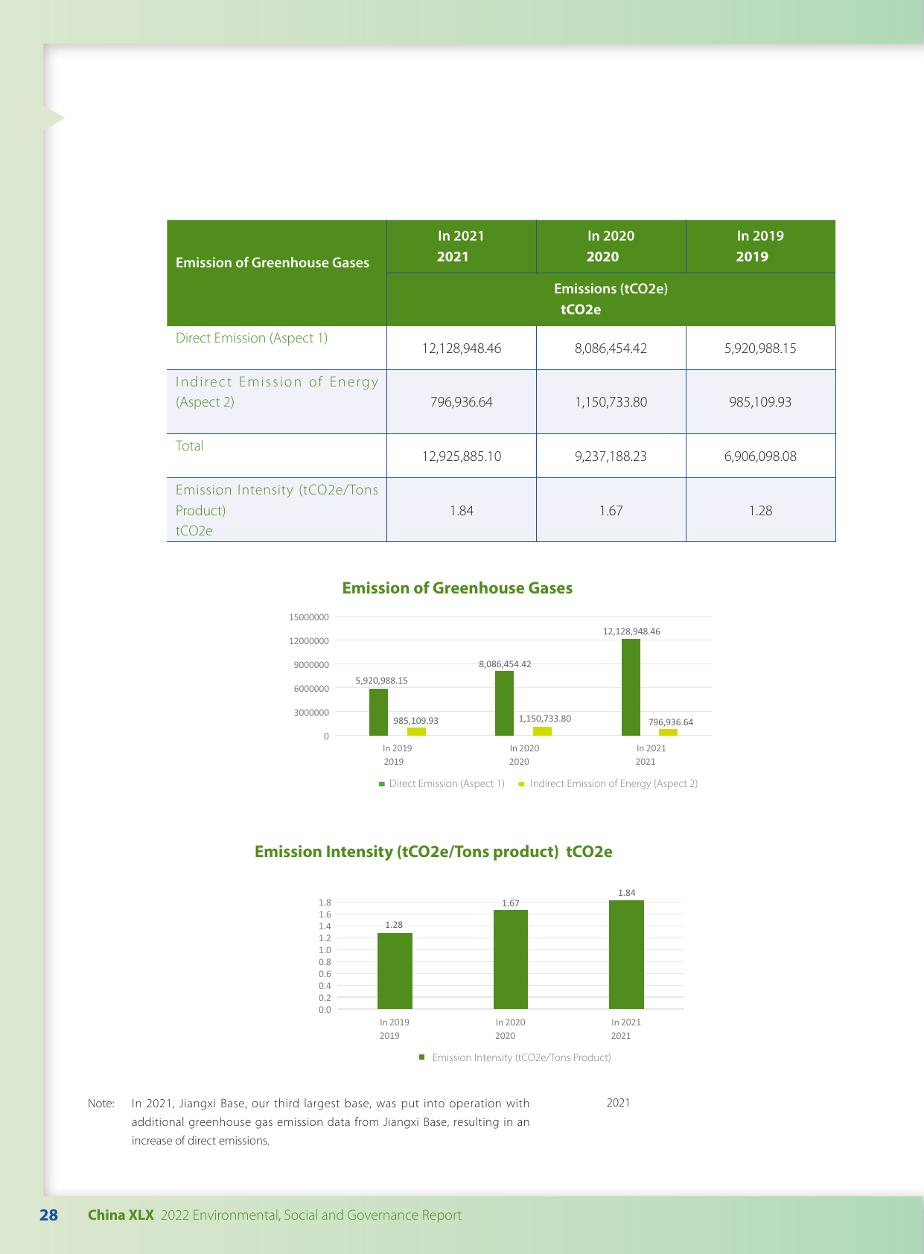Screen dimensions: 924x1254
Task: Click page number 28 in the footer
Action: 48,1215
